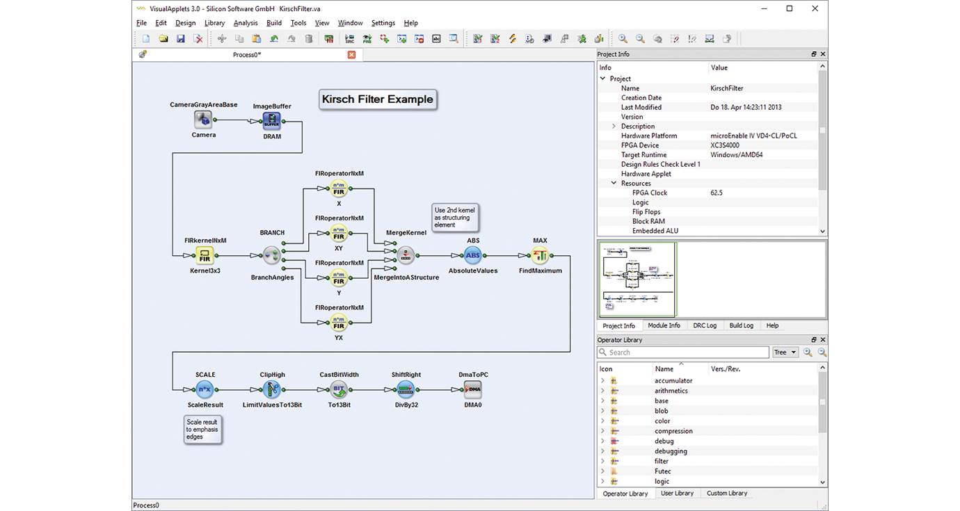Open the Tree view mode dropdown
The image size is (960, 511).
[x=785, y=352]
